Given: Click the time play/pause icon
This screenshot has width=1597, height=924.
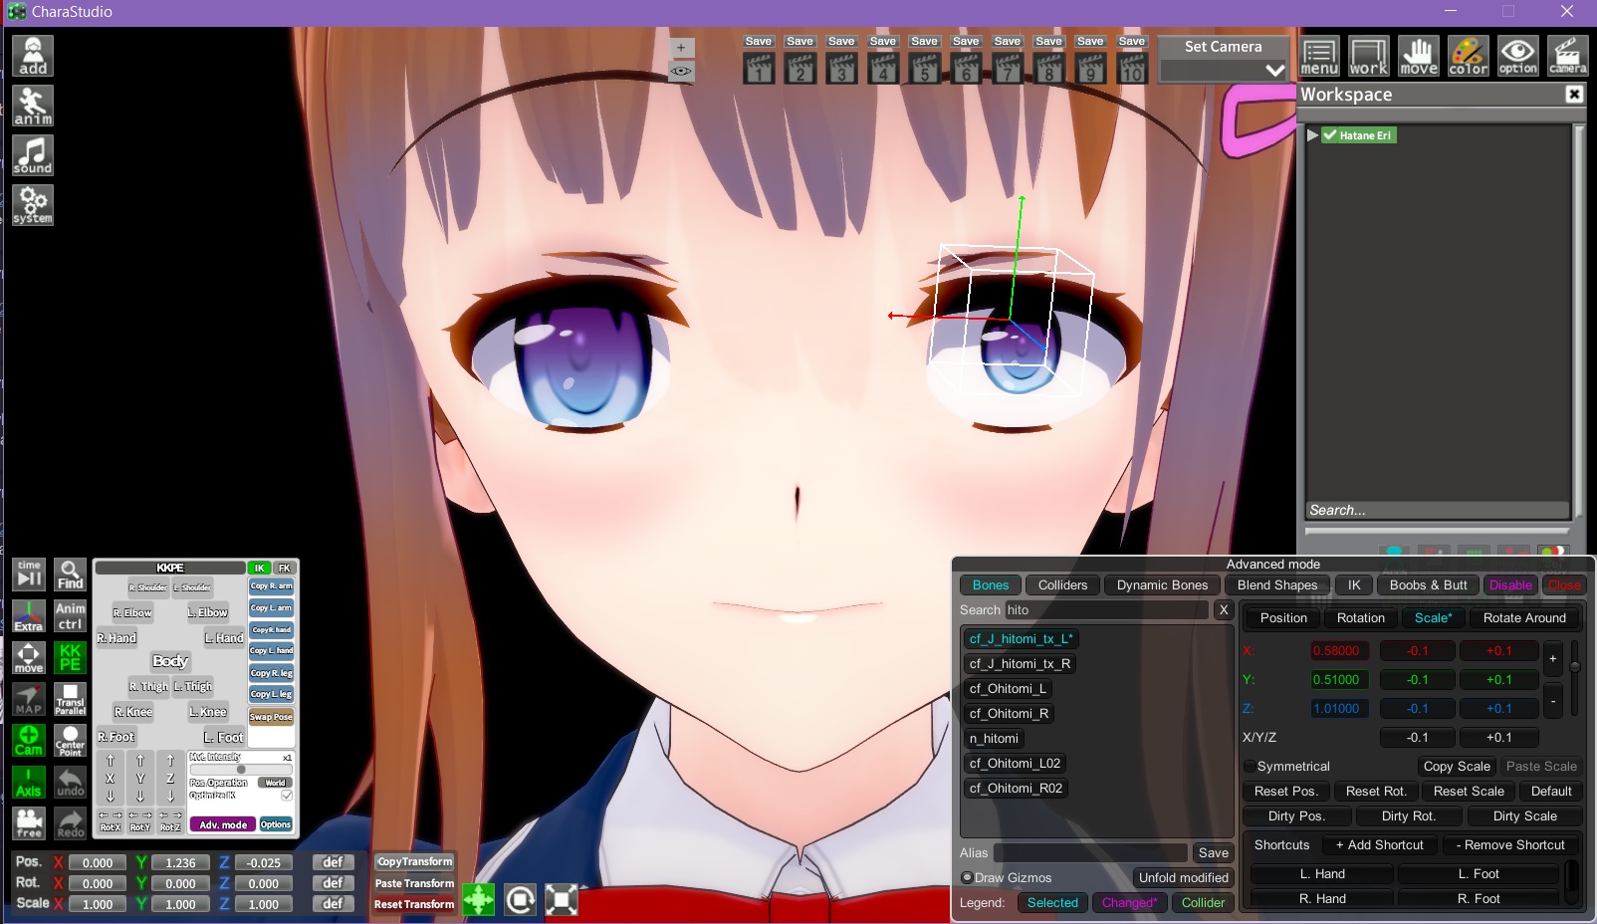Looking at the screenshot, I should 29,575.
